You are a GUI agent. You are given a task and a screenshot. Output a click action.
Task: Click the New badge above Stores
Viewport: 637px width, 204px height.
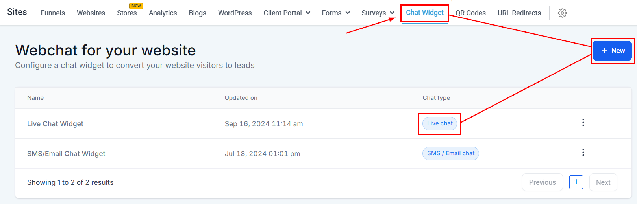coord(136,6)
